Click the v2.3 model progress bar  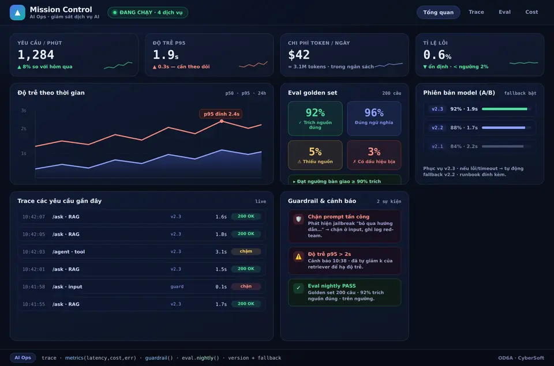click(x=506, y=109)
